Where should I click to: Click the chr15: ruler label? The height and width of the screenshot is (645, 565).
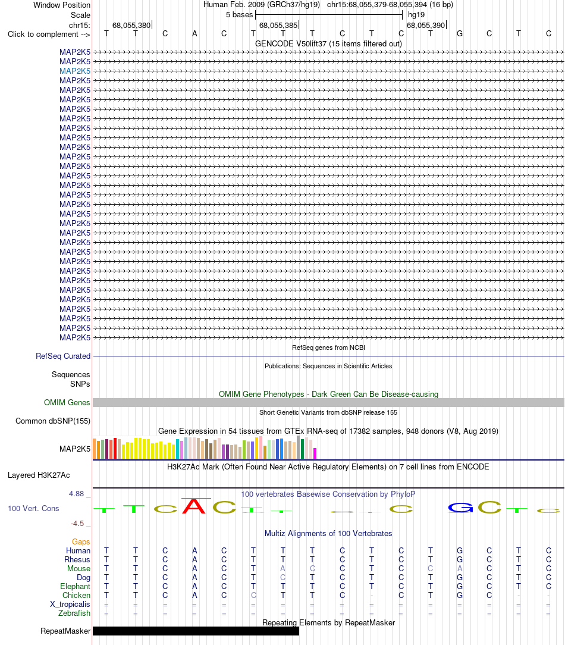[x=79, y=26]
